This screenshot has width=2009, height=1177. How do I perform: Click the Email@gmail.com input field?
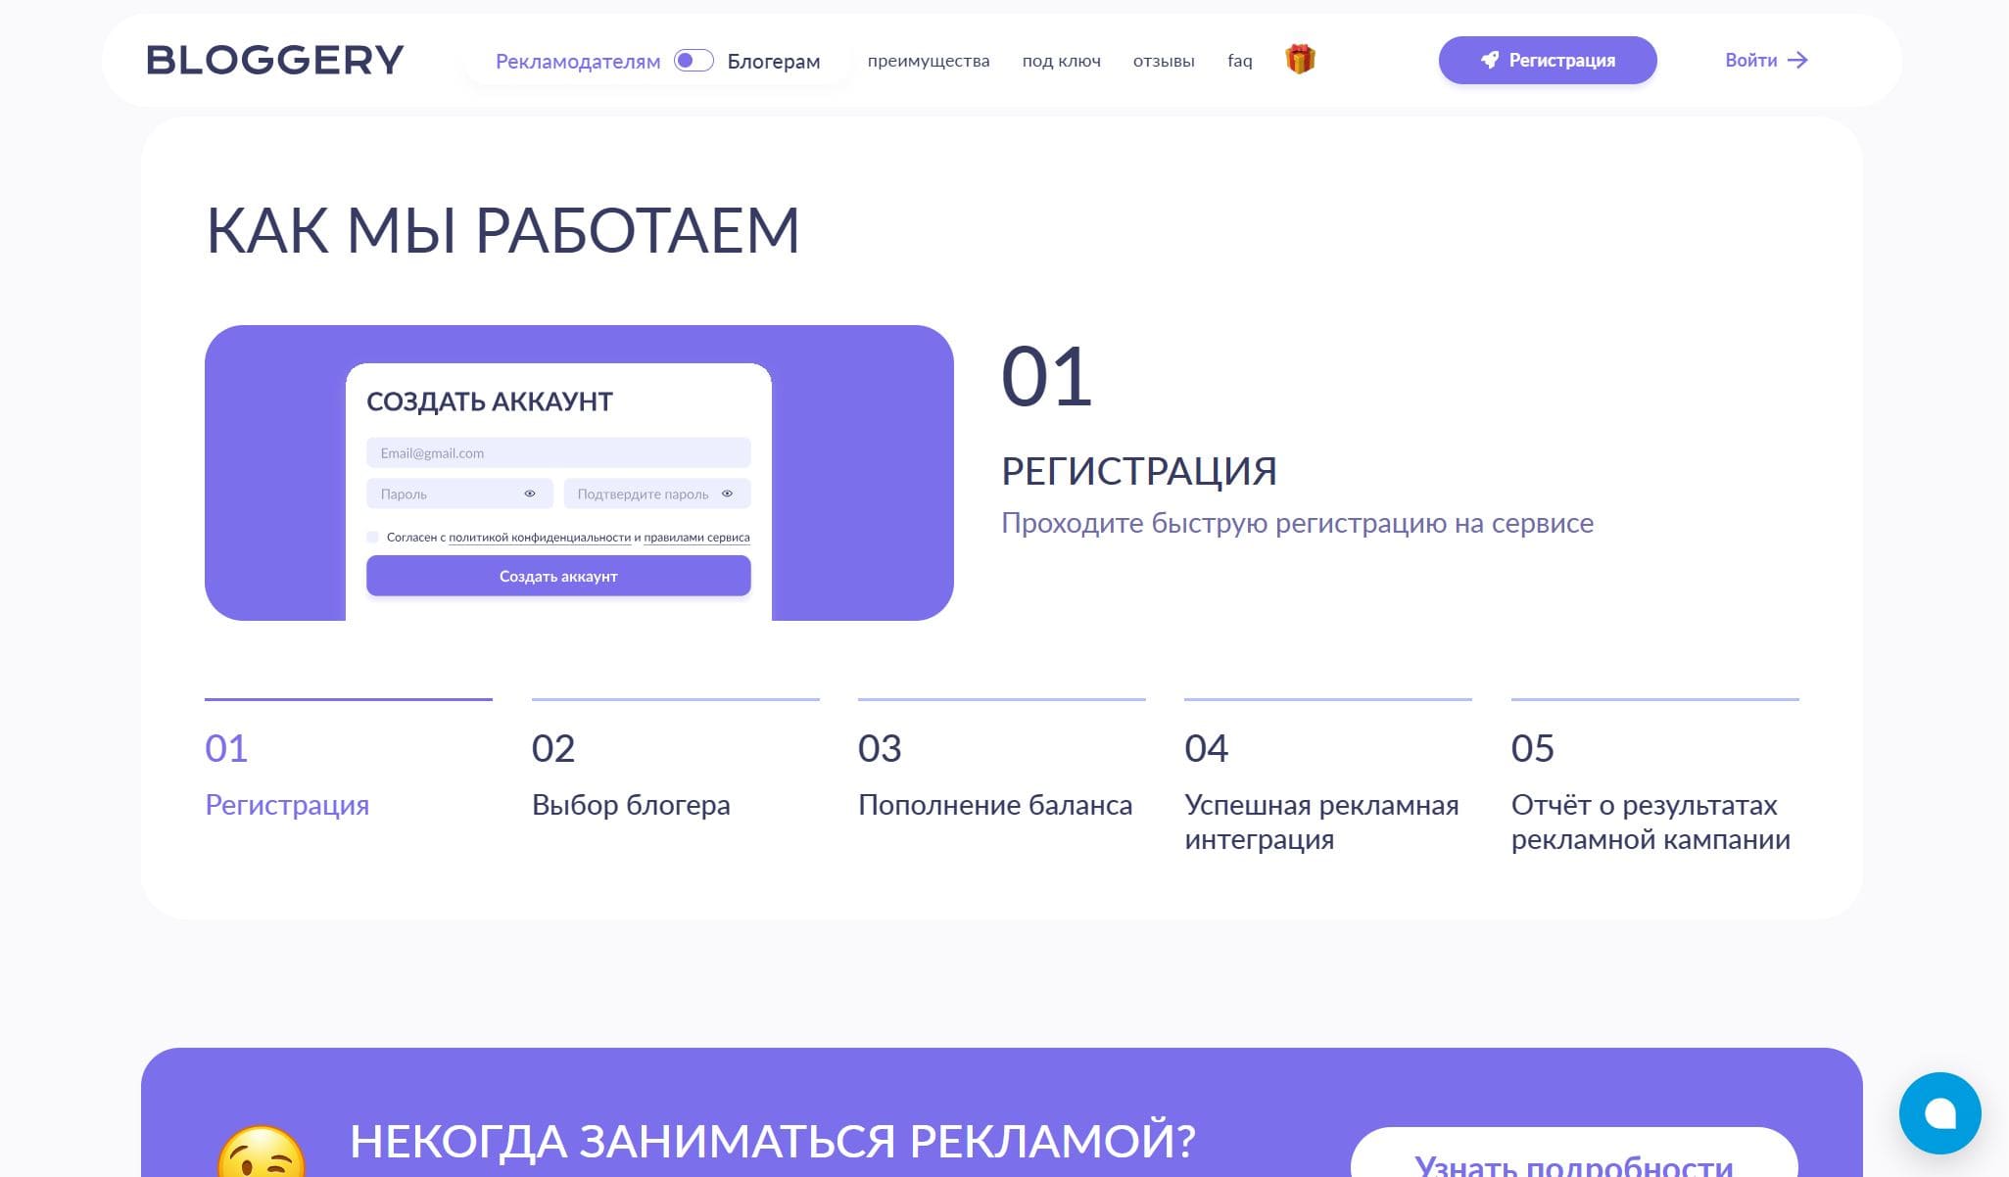point(558,452)
